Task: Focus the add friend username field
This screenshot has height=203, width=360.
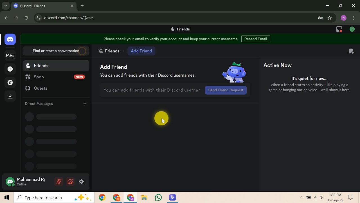Action: [x=152, y=90]
